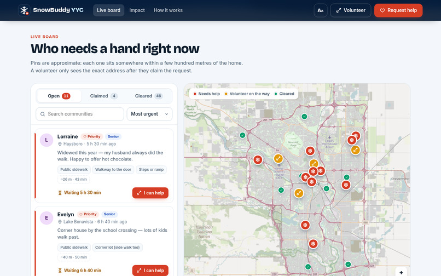Click Lorraine's name heading
The height and width of the screenshot is (276, 441).
tap(67, 136)
